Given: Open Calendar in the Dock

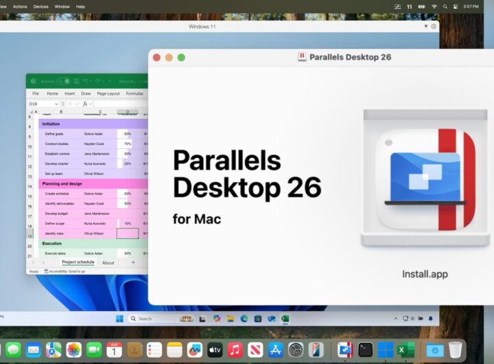Looking at the screenshot, I should point(114,350).
